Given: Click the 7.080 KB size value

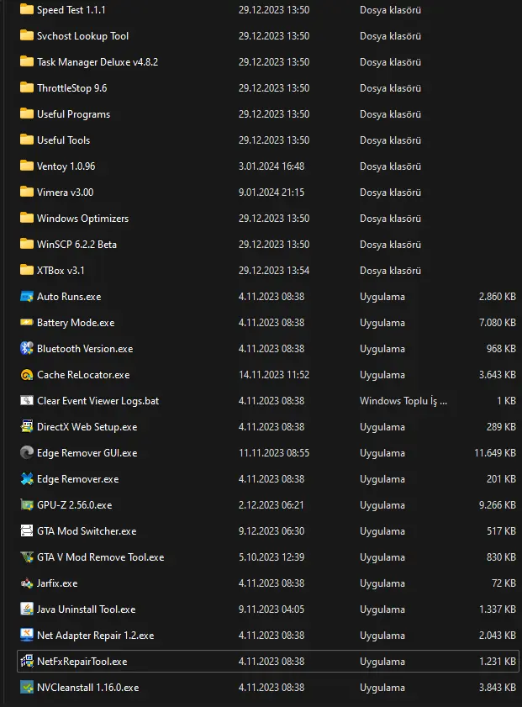Looking at the screenshot, I should point(498,322).
